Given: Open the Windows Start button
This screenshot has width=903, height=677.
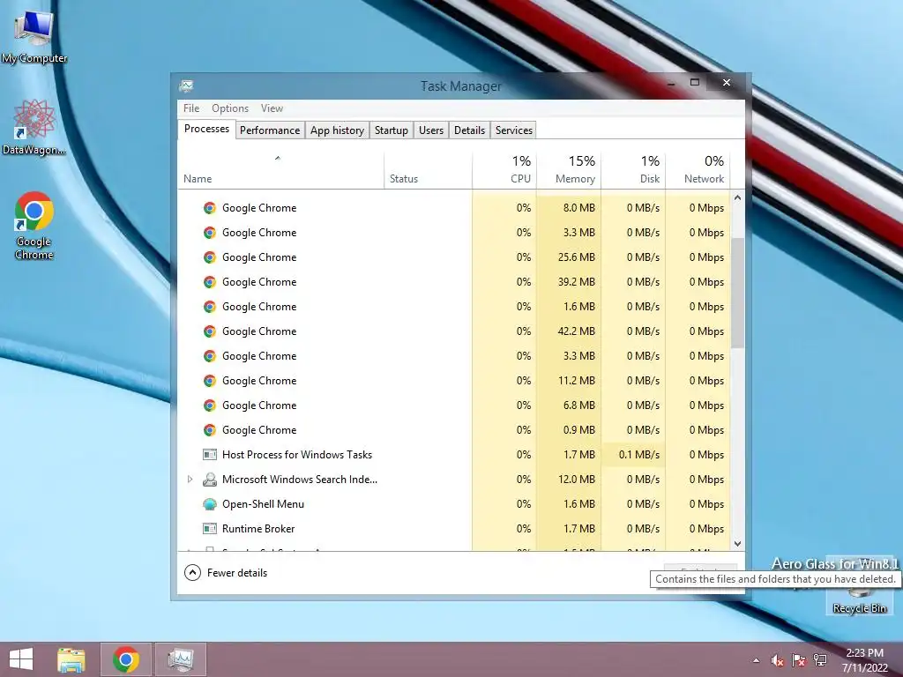Looking at the screenshot, I should pyautogui.click(x=21, y=659).
